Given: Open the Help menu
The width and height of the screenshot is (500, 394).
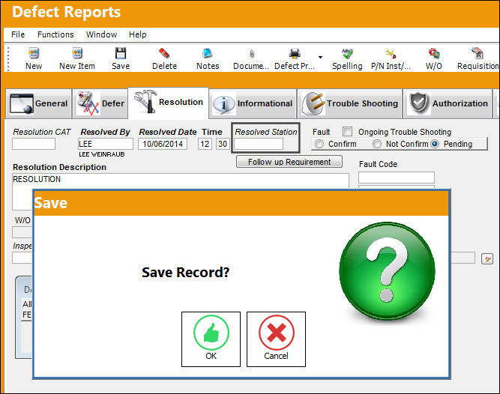Looking at the screenshot, I should tap(137, 34).
